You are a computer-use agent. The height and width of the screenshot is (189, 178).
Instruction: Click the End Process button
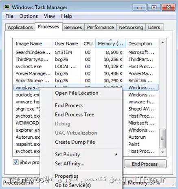click(145, 164)
